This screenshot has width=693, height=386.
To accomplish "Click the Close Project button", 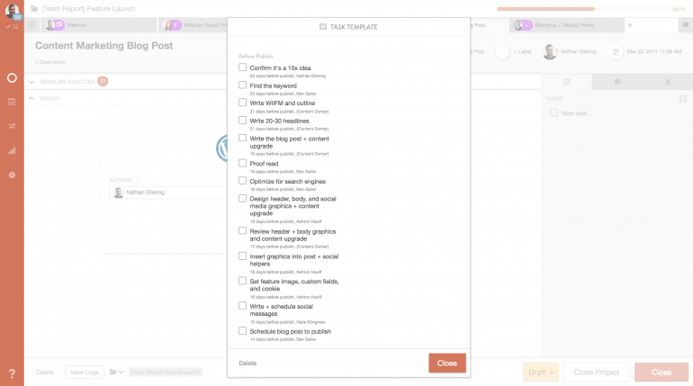I will coord(596,373).
